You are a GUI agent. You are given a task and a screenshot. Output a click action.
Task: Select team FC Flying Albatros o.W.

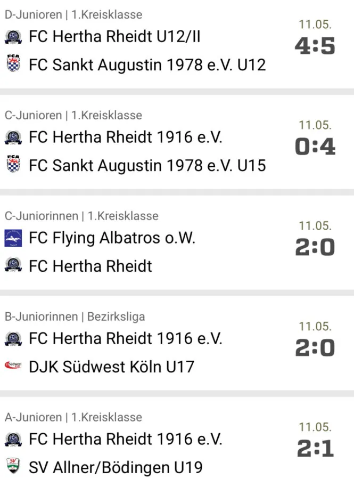click(x=112, y=239)
